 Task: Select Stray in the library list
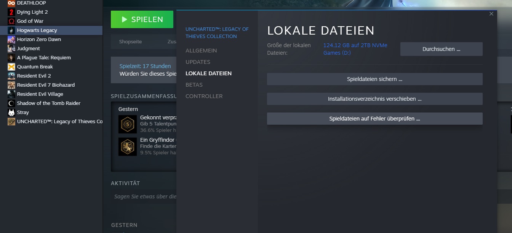pyautogui.click(x=51, y=112)
